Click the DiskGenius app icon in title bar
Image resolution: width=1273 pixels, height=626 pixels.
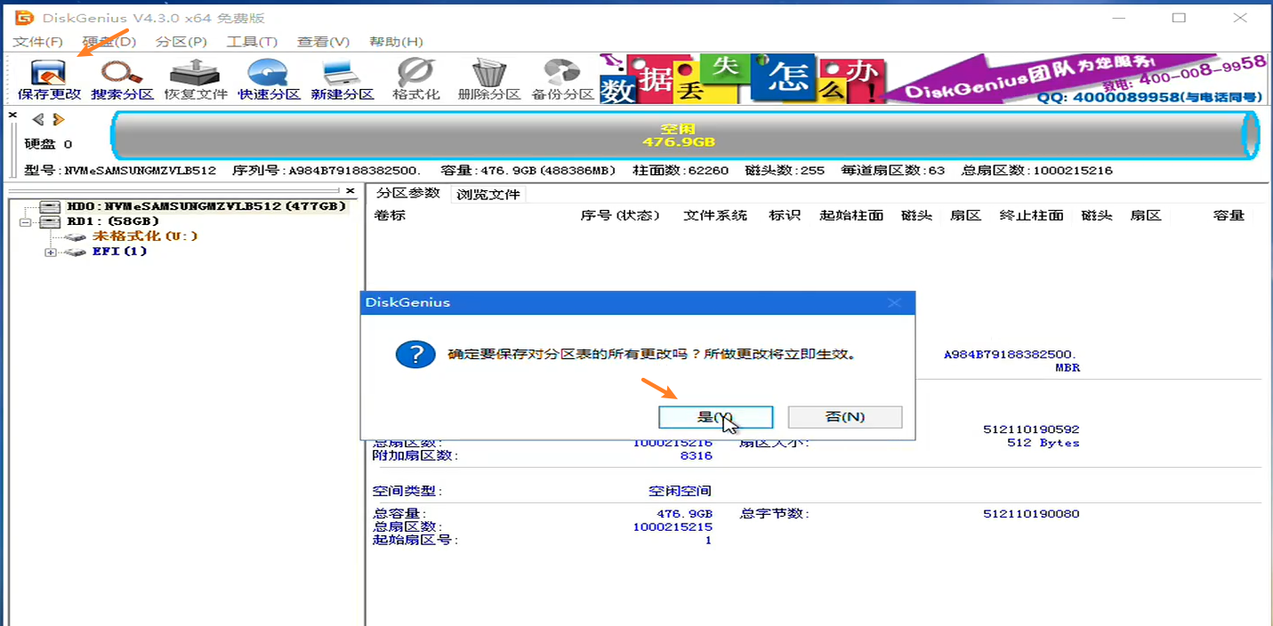click(24, 18)
